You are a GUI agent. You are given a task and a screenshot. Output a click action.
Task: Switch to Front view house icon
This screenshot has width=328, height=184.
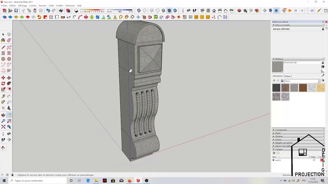[x=214, y=10]
